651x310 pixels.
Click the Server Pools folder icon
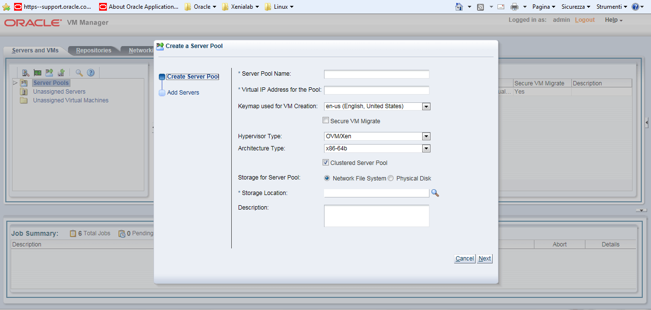tap(24, 83)
